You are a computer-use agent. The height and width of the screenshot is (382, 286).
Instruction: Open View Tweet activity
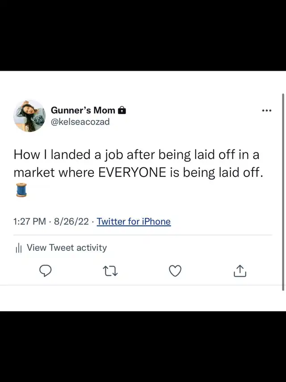(x=67, y=248)
